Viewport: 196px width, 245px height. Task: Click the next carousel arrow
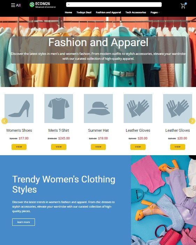point(192,121)
